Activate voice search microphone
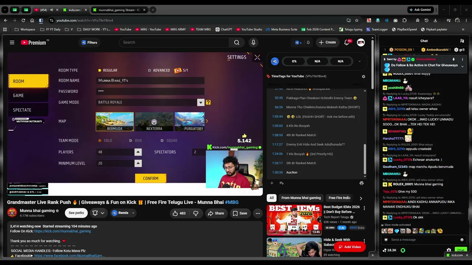 coord(253,42)
